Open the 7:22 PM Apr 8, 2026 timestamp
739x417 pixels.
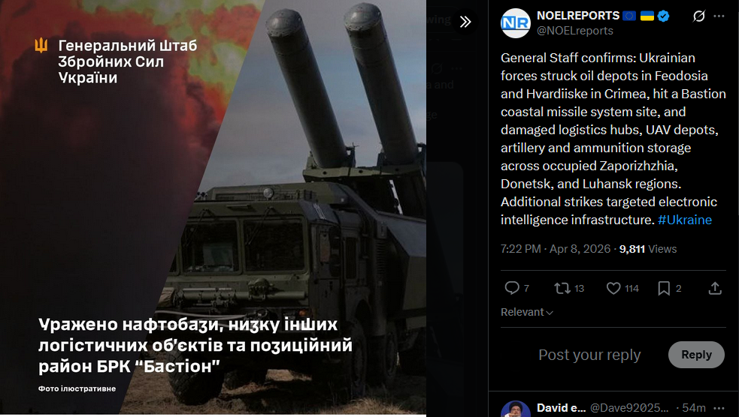click(x=556, y=249)
